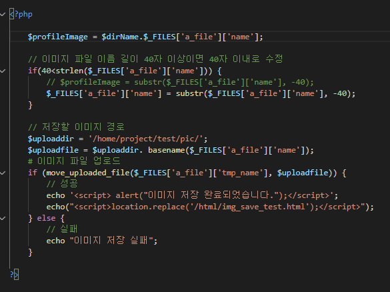Click $dirName in the assignment line
Image resolution: width=390 pixels, height=292 pixels.
coord(120,37)
